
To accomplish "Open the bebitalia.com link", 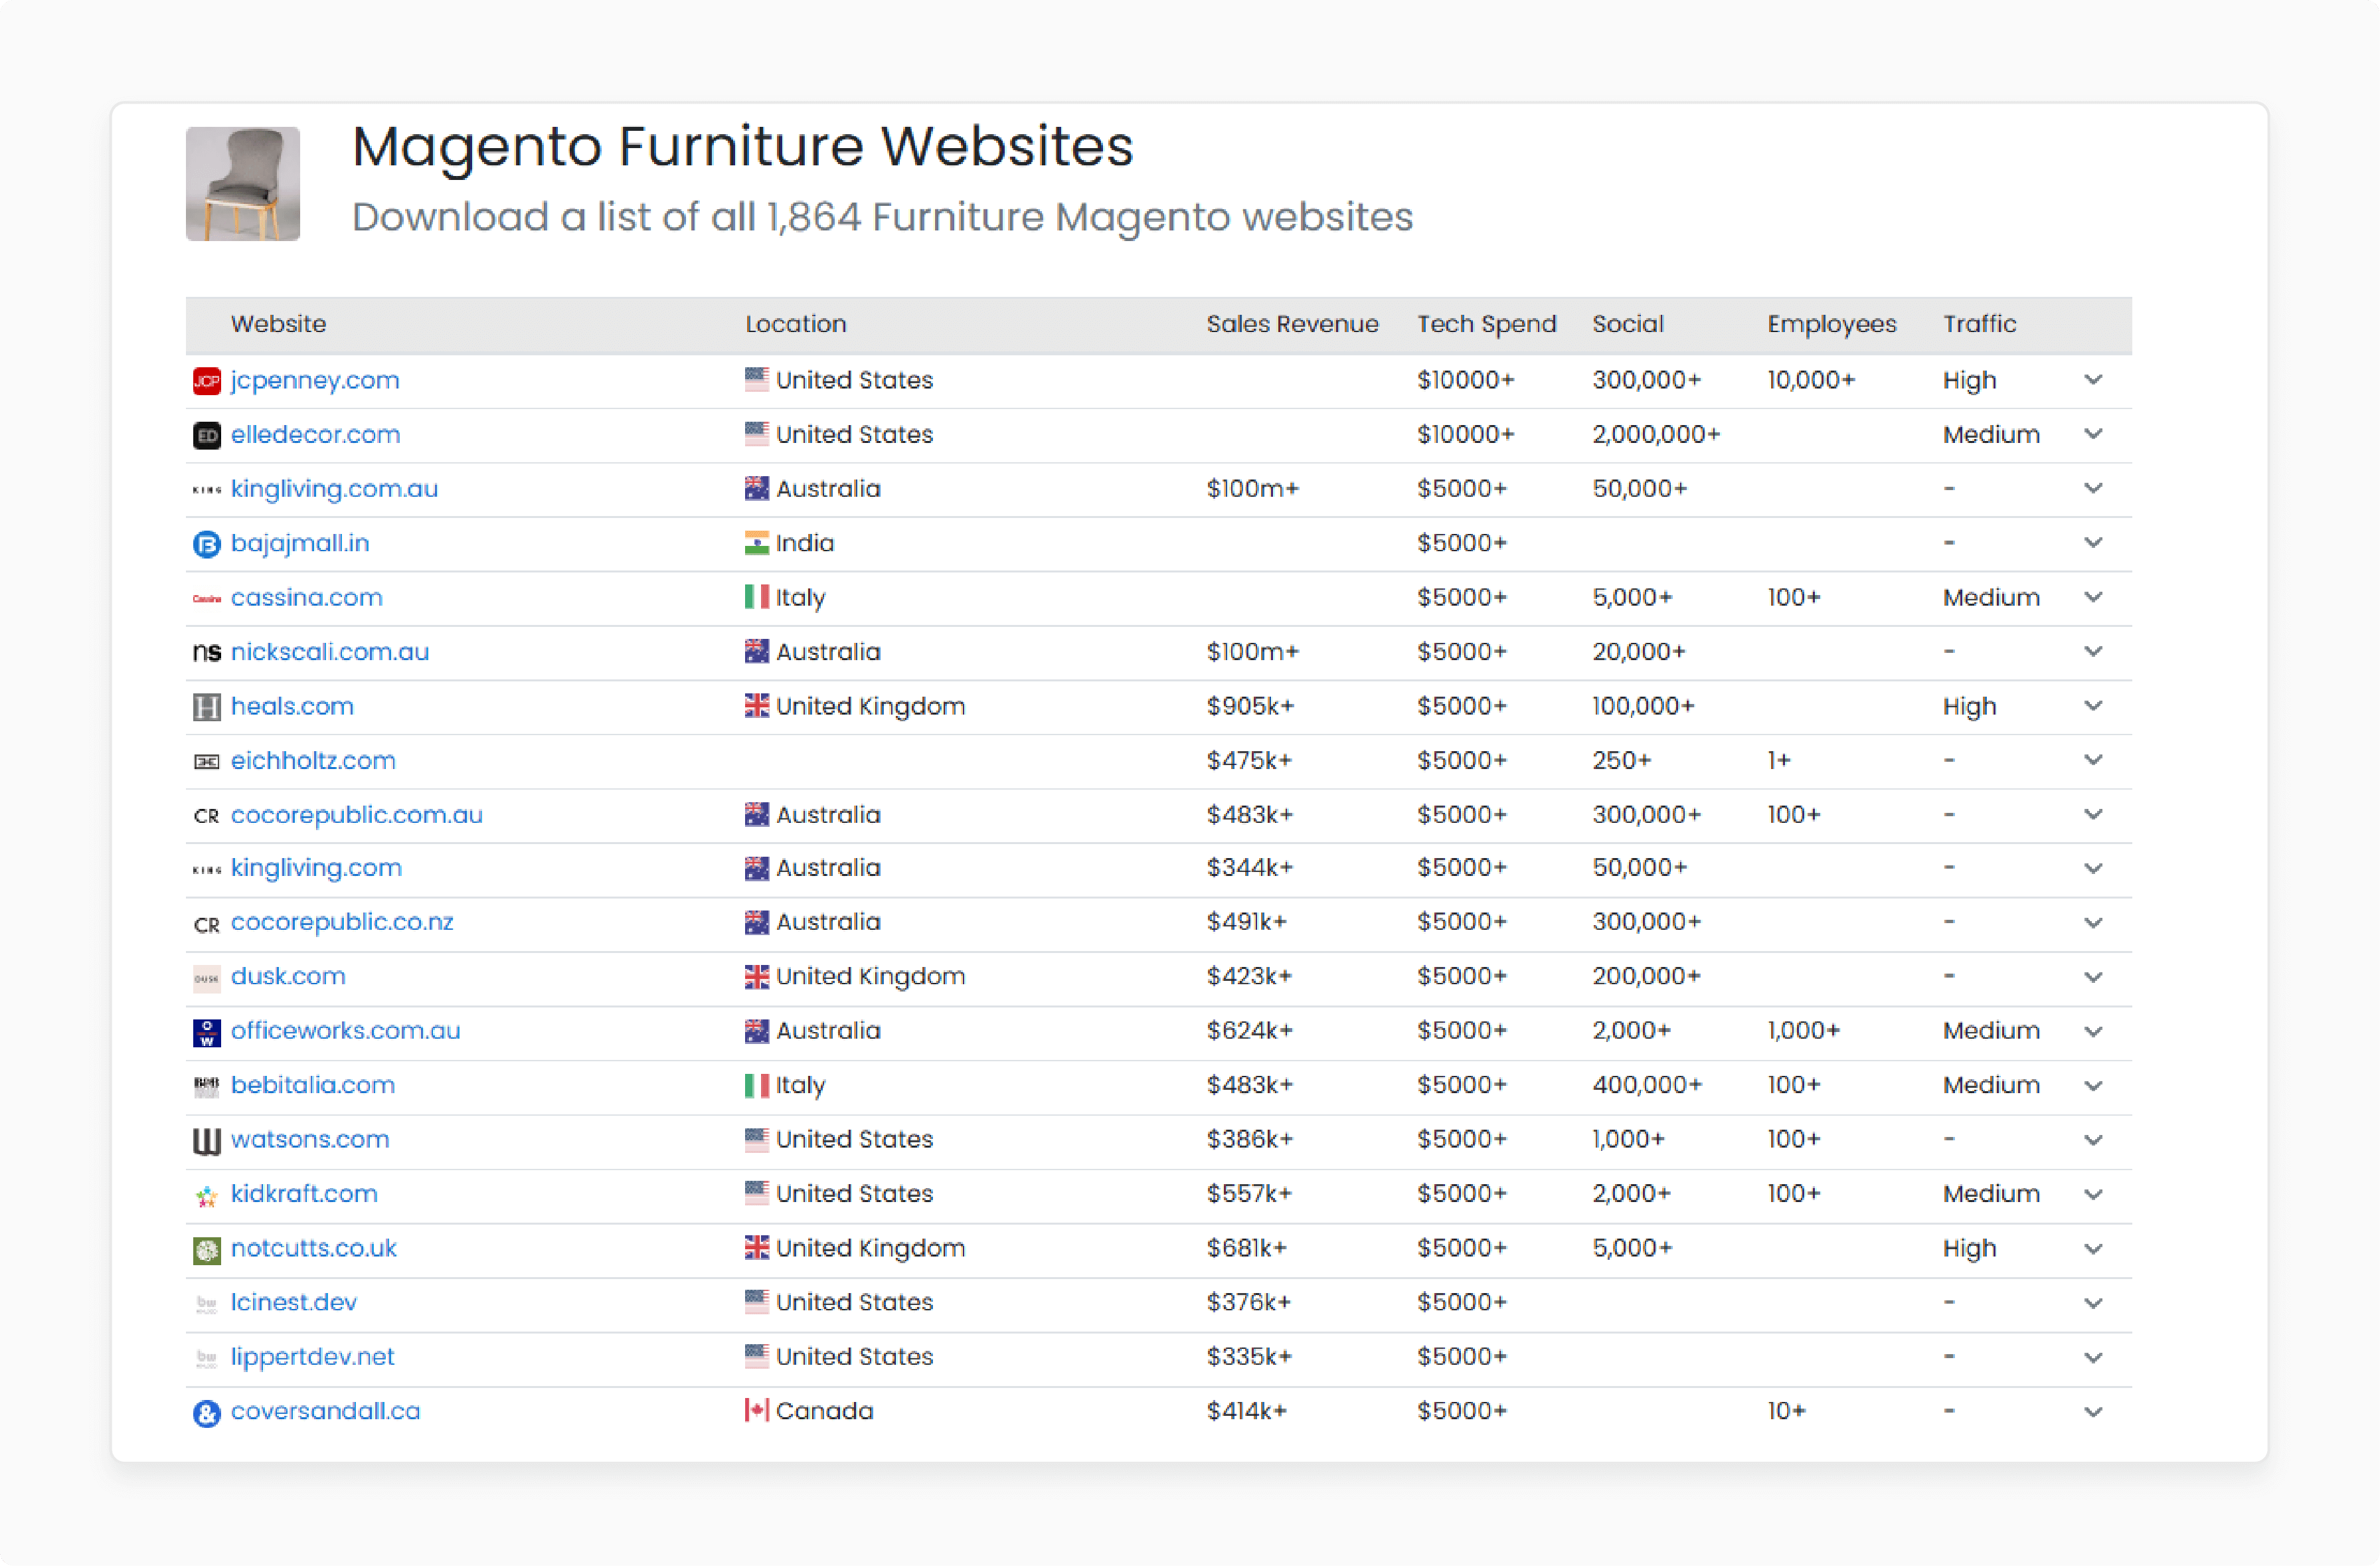I will point(312,1085).
